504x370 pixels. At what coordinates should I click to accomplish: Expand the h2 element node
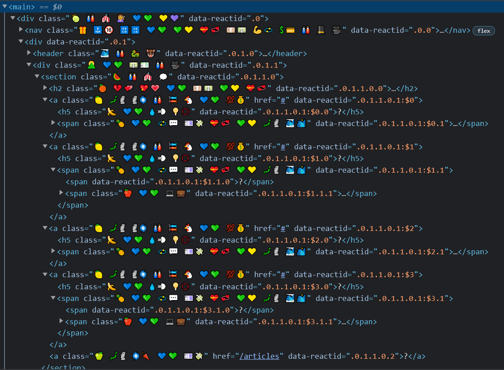(45, 88)
